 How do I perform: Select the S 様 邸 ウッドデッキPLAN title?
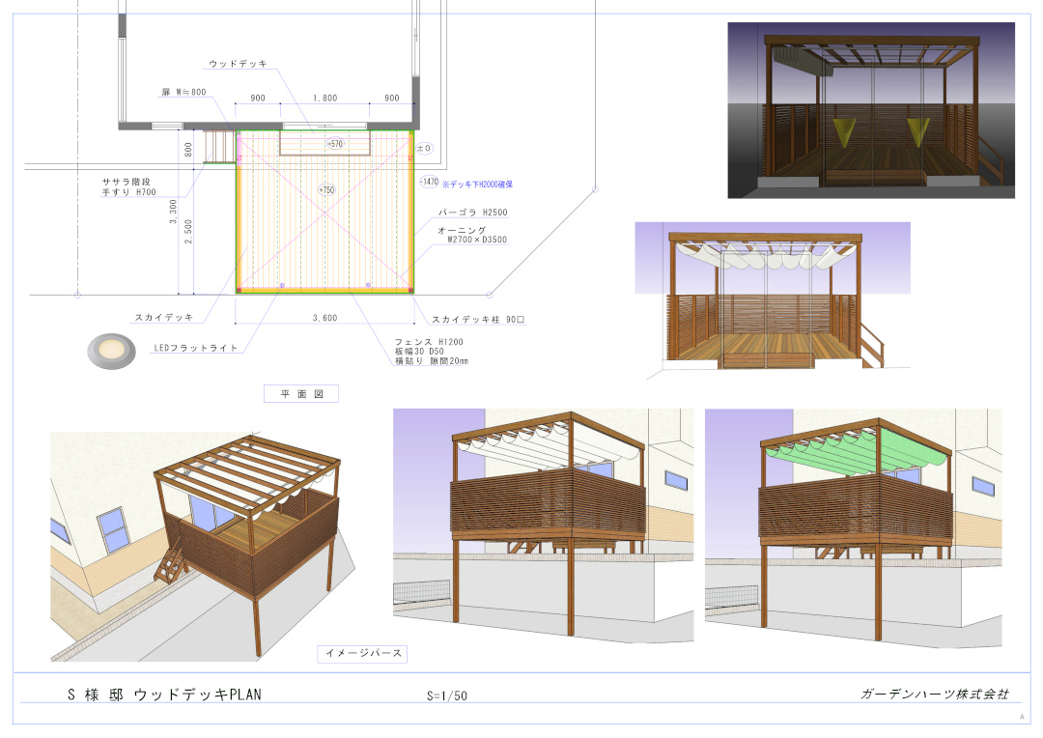click(x=164, y=695)
